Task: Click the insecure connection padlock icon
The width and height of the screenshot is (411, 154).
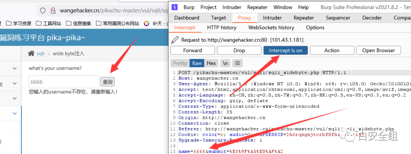Action: click(x=53, y=11)
